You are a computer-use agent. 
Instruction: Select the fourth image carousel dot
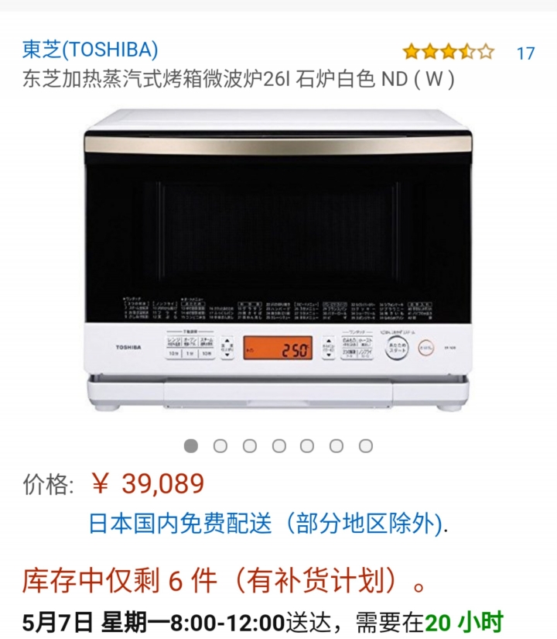[x=279, y=446]
